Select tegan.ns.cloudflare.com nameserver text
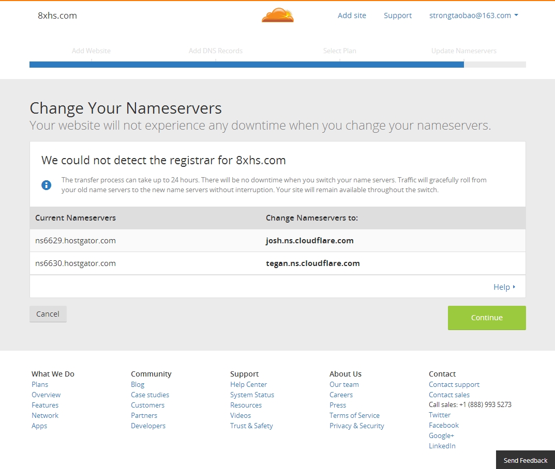Image resolution: width=555 pixels, height=469 pixels. (x=313, y=263)
